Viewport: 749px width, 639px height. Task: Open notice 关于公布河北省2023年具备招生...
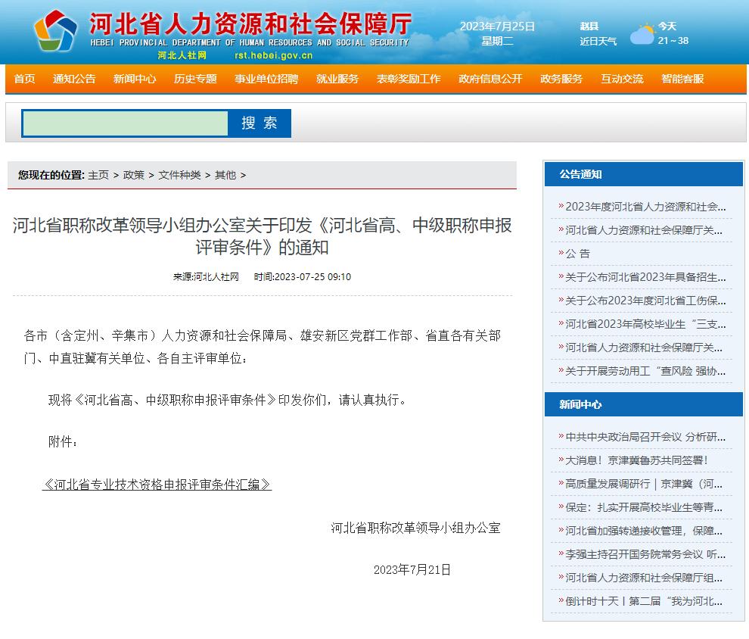(x=645, y=277)
